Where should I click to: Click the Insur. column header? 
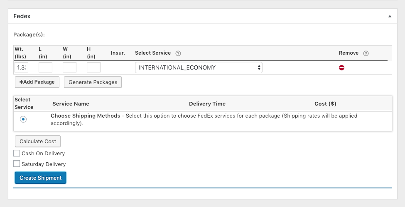(118, 53)
